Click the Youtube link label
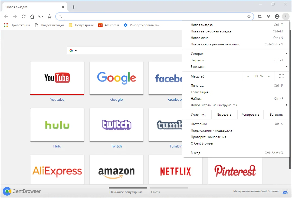 click(57, 99)
